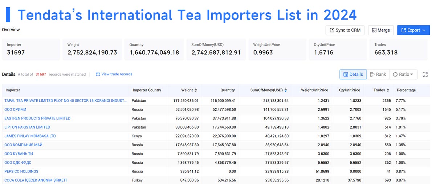
Task: Click the quantity value 116,900,099.41
Action: pos(223,101)
